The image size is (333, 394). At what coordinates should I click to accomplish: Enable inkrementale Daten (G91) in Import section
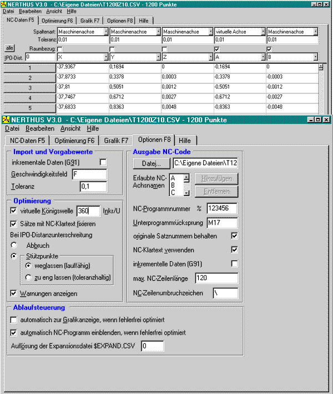coord(103,162)
